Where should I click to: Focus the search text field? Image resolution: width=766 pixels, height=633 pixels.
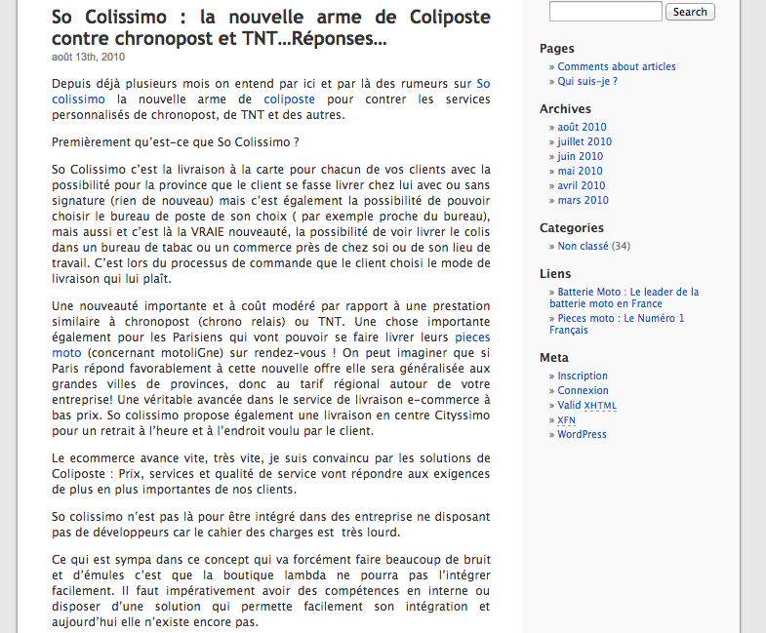pos(605,12)
